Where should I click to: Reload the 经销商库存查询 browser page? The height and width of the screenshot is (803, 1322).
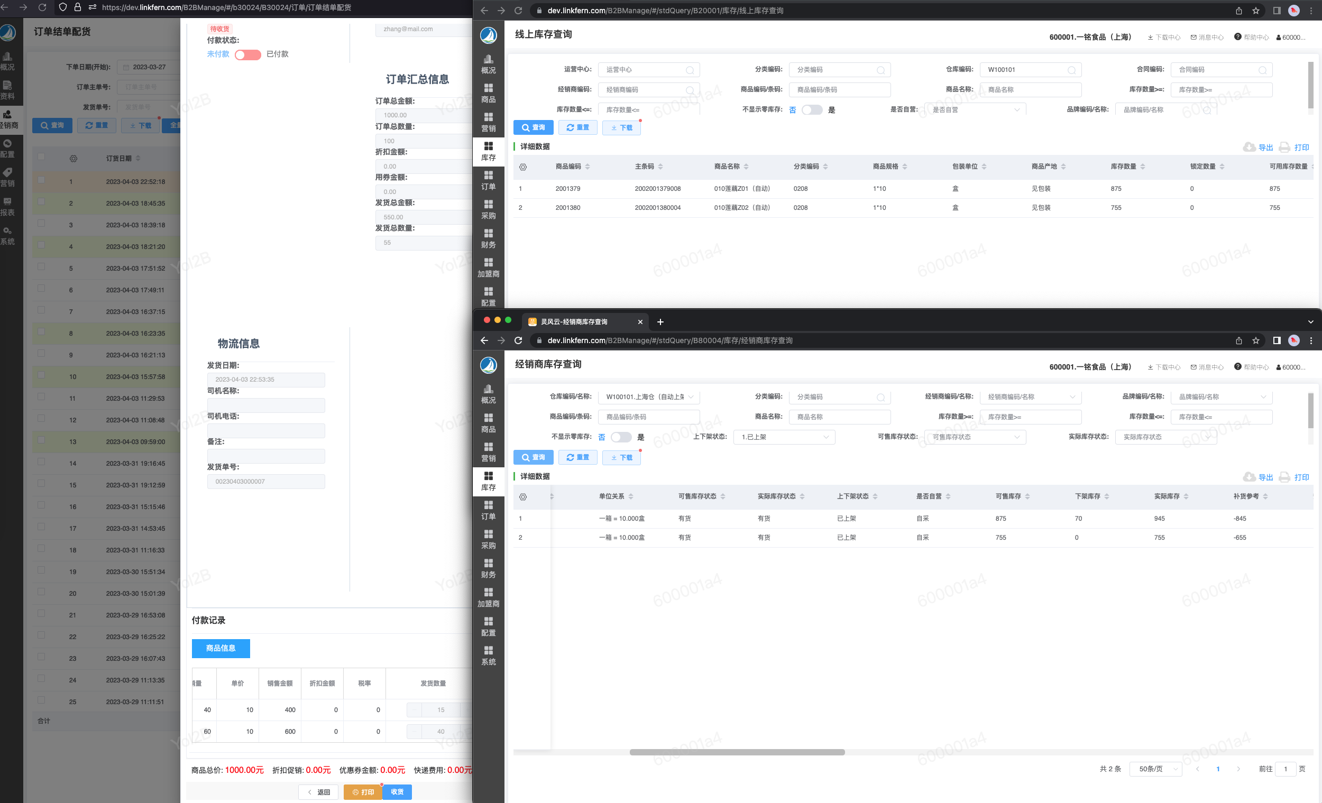click(x=518, y=340)
